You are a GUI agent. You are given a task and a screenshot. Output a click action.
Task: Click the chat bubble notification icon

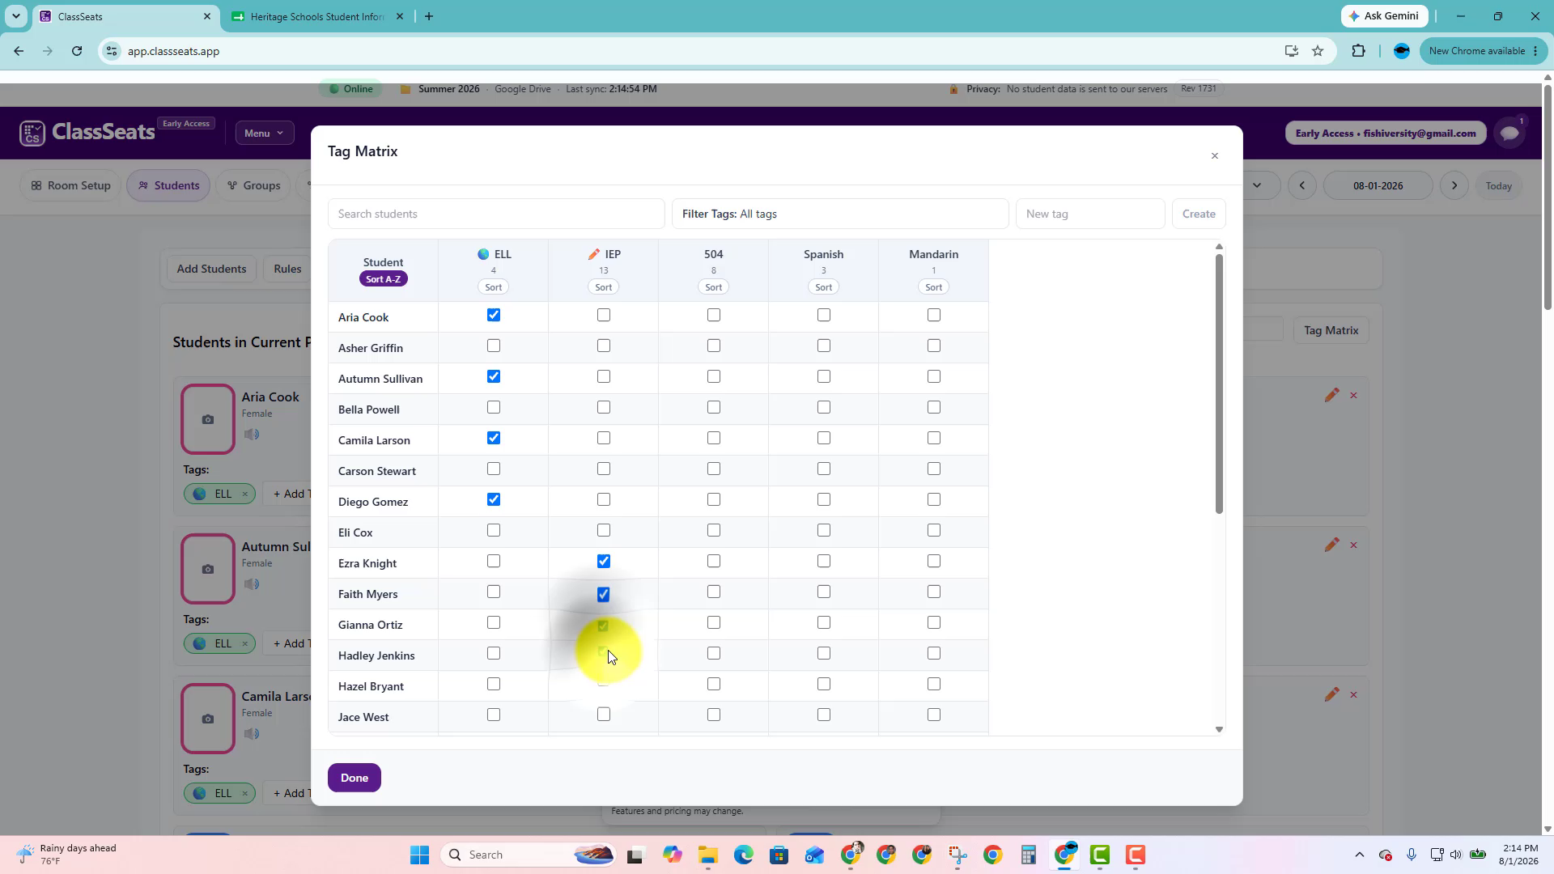(x=1509, y=134)
